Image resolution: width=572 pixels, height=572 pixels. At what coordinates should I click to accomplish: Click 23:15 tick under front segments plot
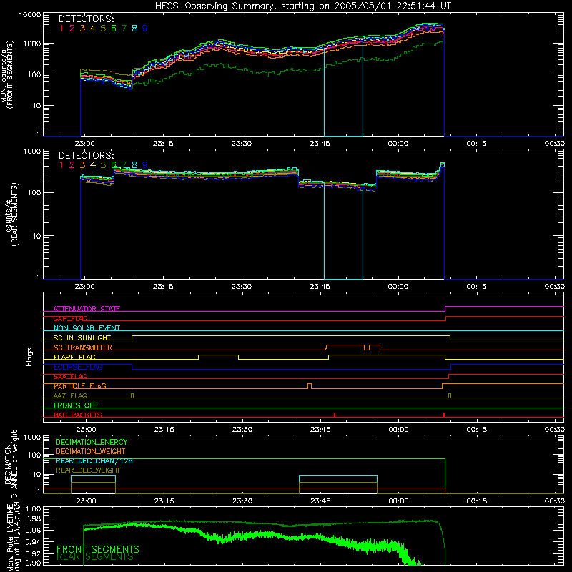(163, 144)
